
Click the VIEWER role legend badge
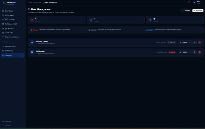coord(150,30)
